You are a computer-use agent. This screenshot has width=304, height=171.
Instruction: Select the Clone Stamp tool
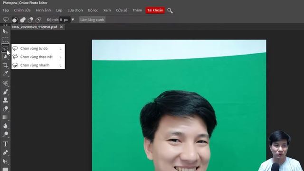[5, 100]
